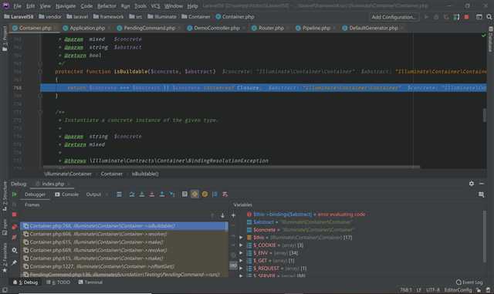Open debug panel settings gear

472,184
